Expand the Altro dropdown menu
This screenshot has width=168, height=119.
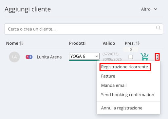click(x=149, y=9)
